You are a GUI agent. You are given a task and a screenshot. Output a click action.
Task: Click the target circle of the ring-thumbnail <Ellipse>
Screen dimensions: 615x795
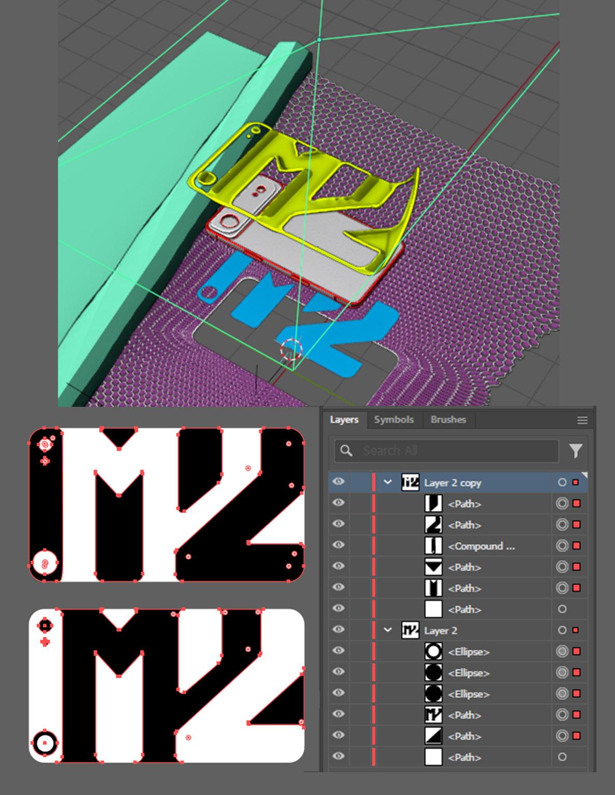point(562,652)
